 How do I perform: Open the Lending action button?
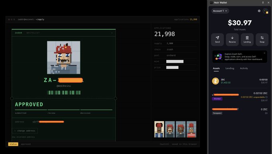click(x=247, y=39)
